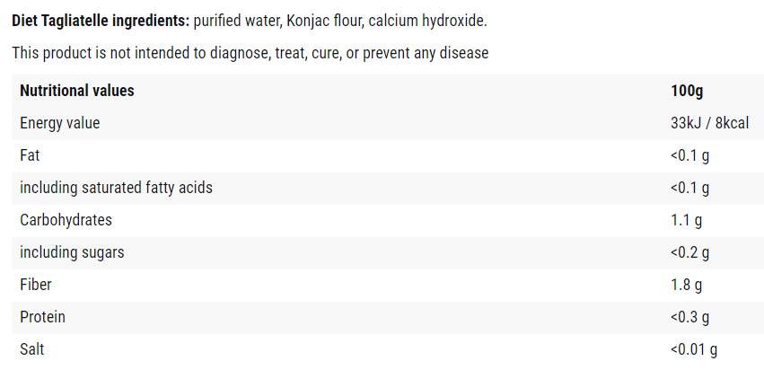Viewport: 764px width, 370px height.
Task: Click the disclaimer sentence about diagnosing disease
Action: tap(250, 53)
